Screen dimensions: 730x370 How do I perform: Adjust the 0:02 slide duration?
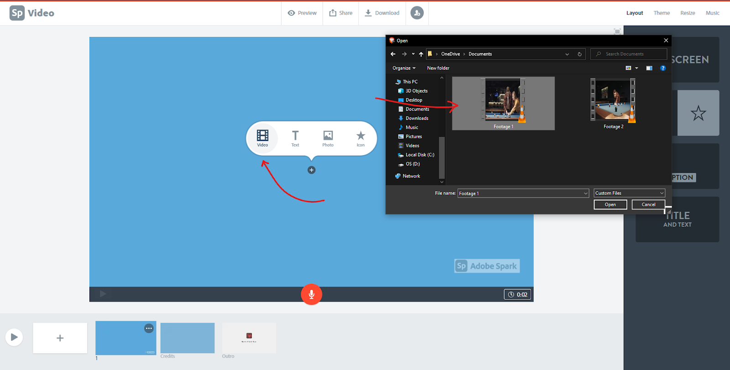(518, 294)
